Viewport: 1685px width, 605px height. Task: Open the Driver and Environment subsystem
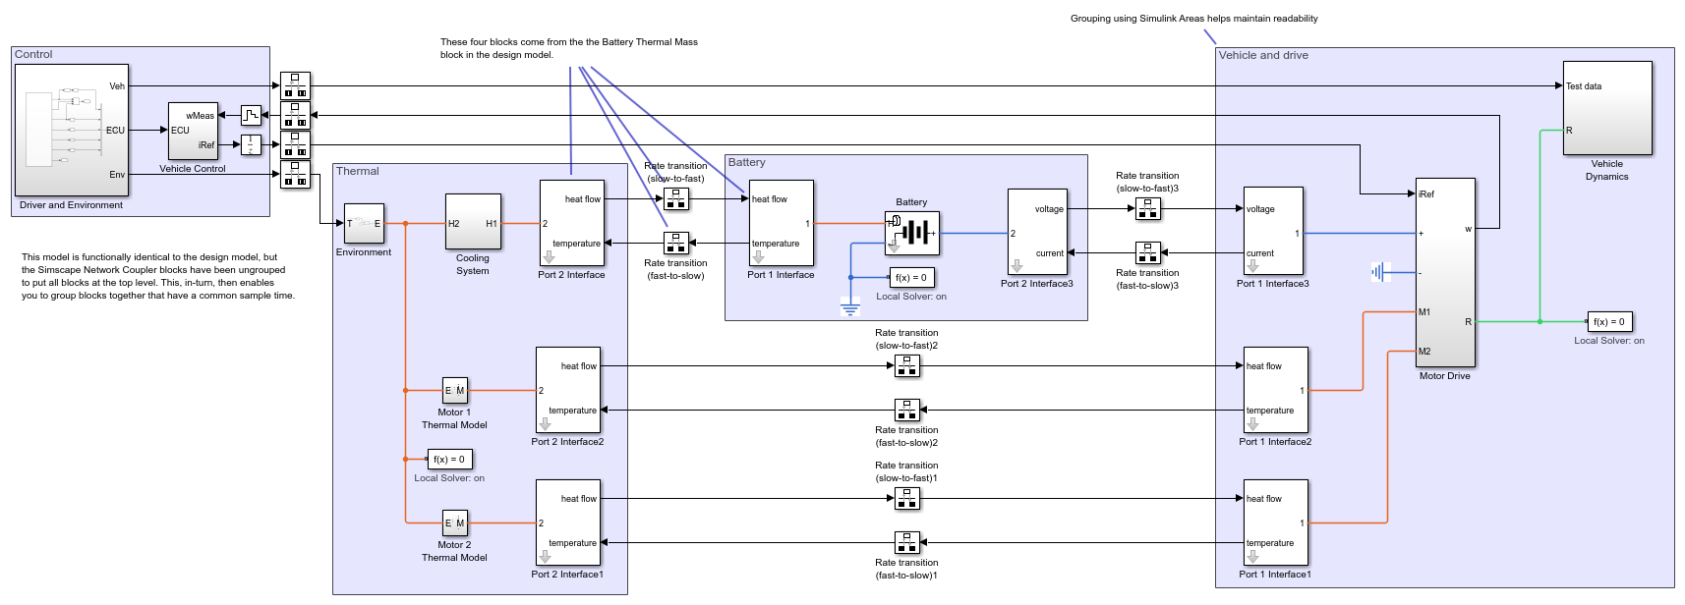[x=72, y=131]
